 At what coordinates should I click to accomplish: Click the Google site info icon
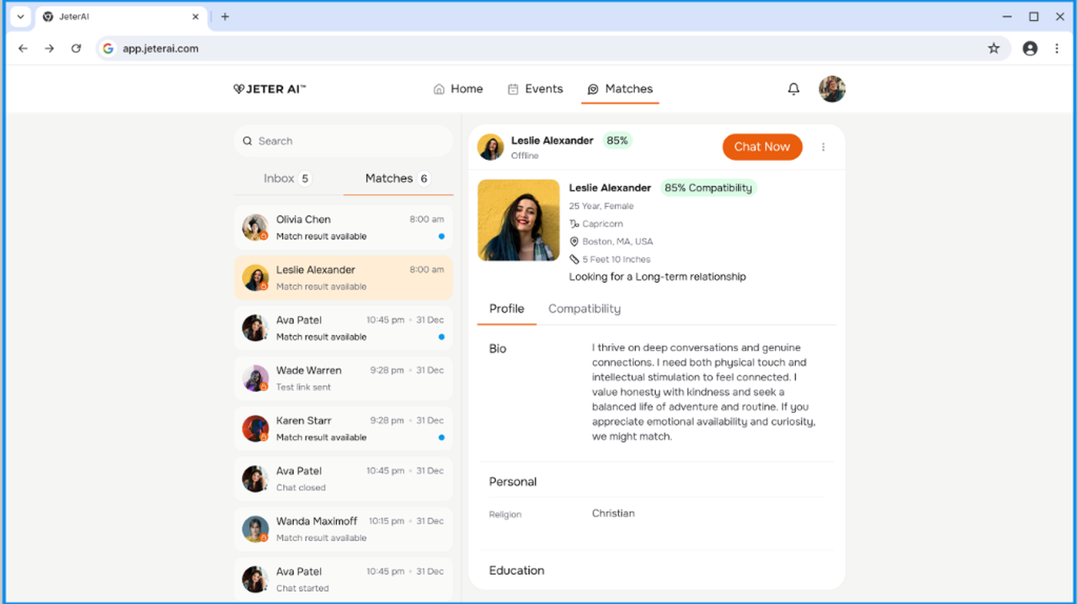coord(108,49)
